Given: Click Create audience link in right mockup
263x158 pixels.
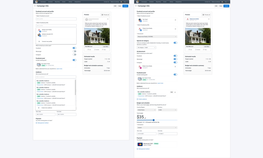Looking at the screenshot, I should click(142, 99).
